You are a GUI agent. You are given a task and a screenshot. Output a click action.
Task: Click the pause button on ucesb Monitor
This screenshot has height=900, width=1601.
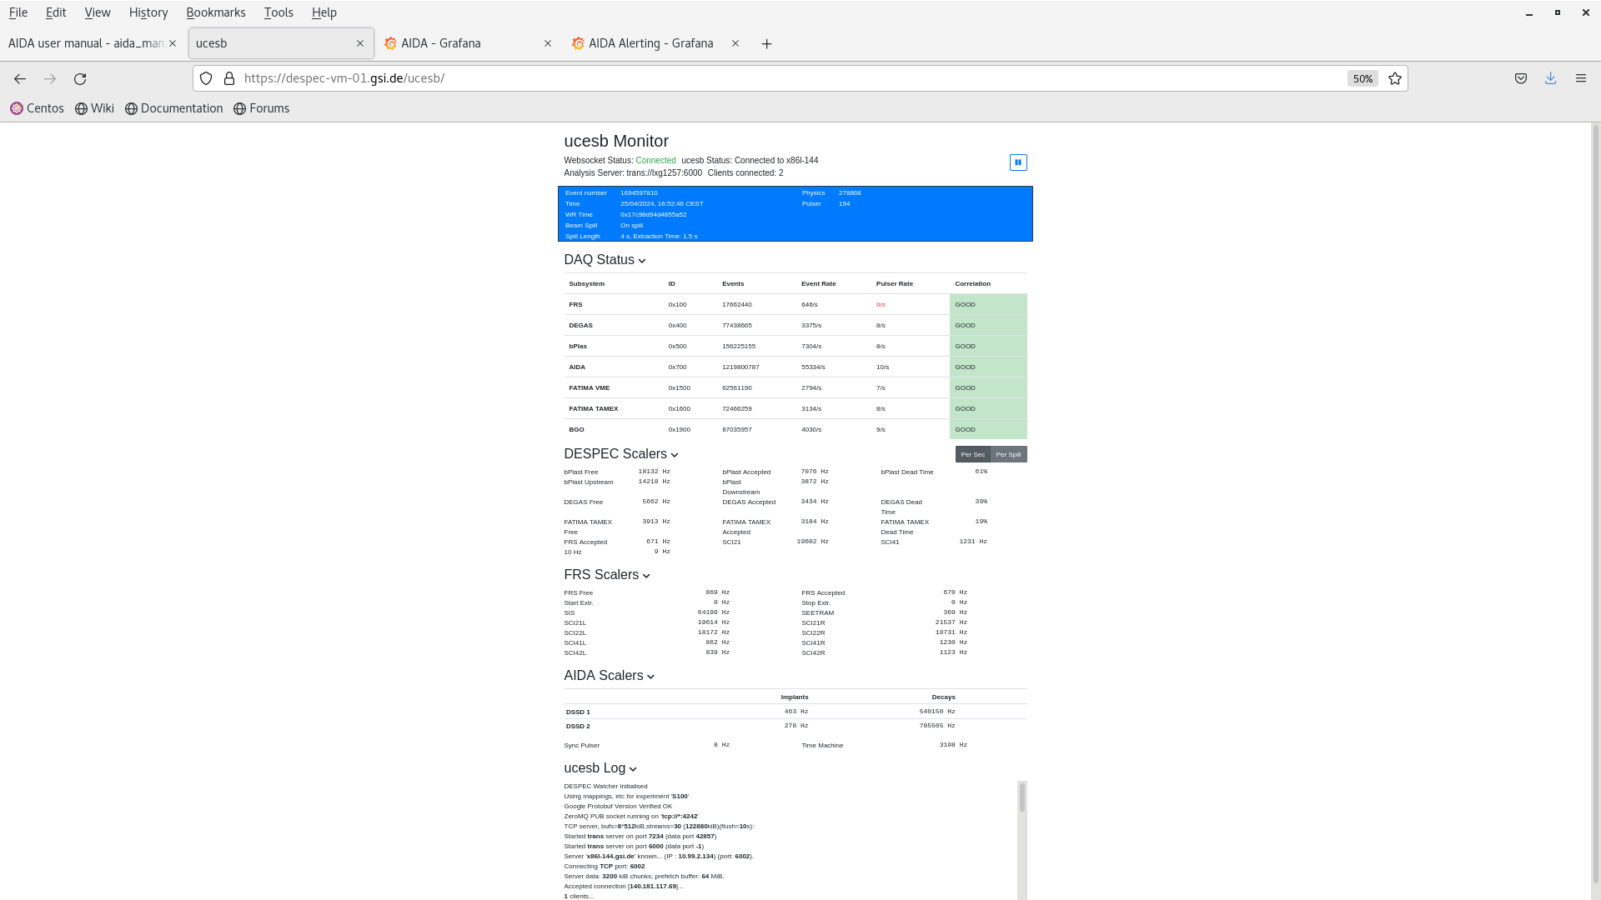point(1018,162)
